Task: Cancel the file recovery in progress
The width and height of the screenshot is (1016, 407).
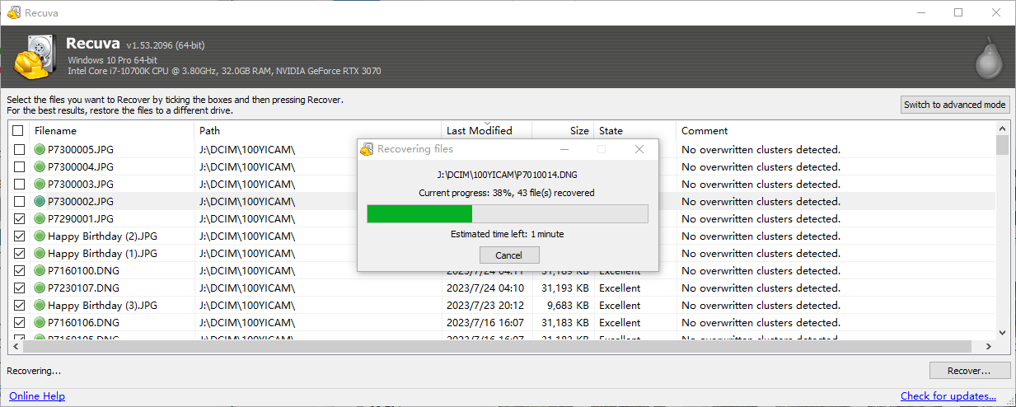Action: 508,255
